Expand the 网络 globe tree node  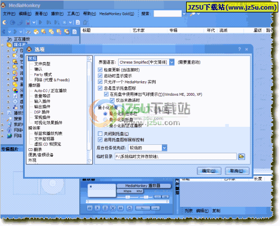2,136
